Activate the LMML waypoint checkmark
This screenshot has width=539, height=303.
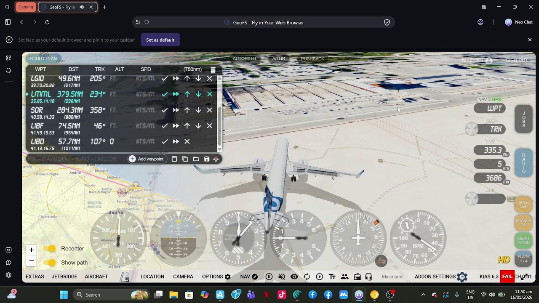click(165, 94)
